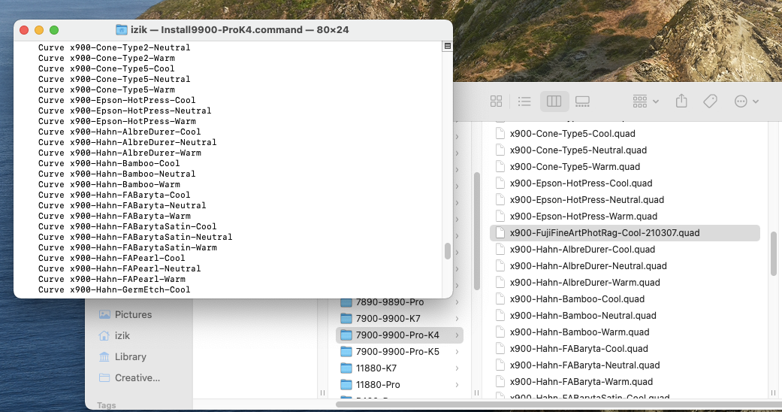Click the Edit Tags icon
This screenshot has height=412, width=782.
(710, 101)
